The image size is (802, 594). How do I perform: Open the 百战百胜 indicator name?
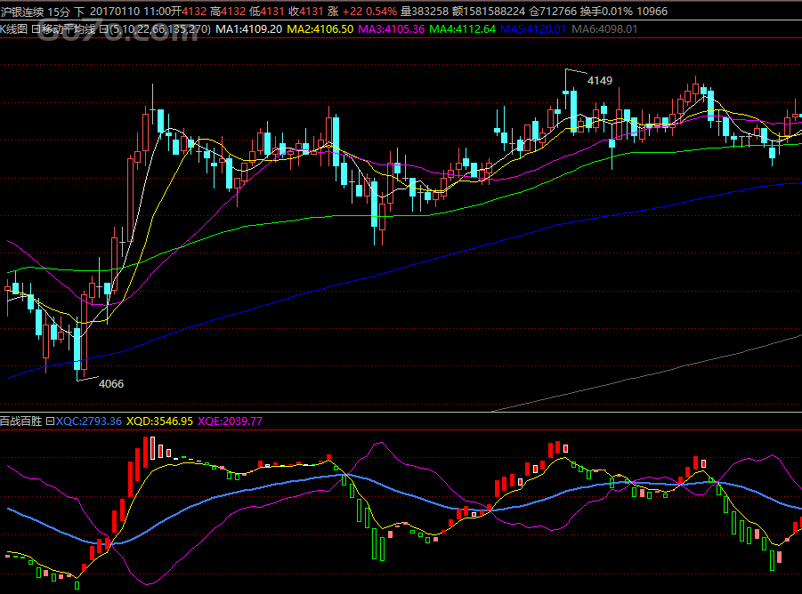click(x=21, y=421)
